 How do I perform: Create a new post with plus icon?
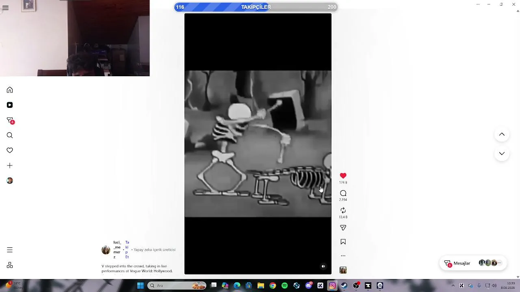[x=10, y=165]
